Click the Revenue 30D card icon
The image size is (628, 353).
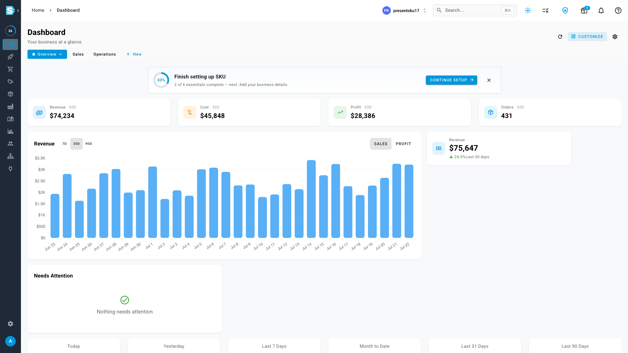39,112
